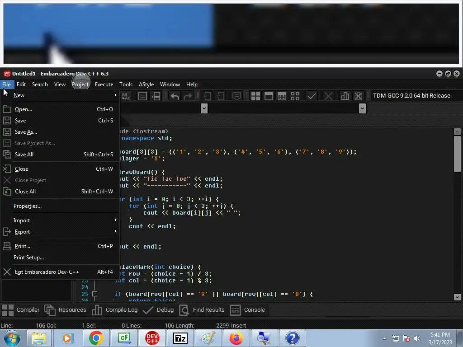Switch to the Compile Log tab
Viewport: 463px width, 347px height.
pyautogui.click(x=114, y=310)
